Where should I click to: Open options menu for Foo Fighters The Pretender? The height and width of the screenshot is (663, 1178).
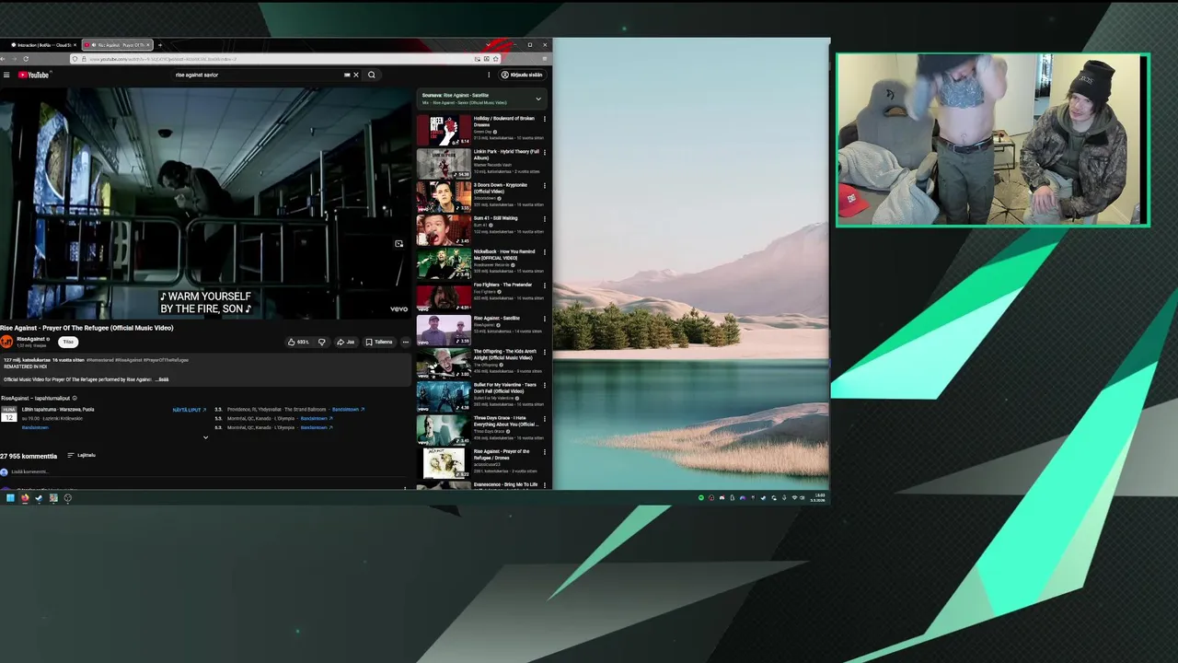click(544, 285)
